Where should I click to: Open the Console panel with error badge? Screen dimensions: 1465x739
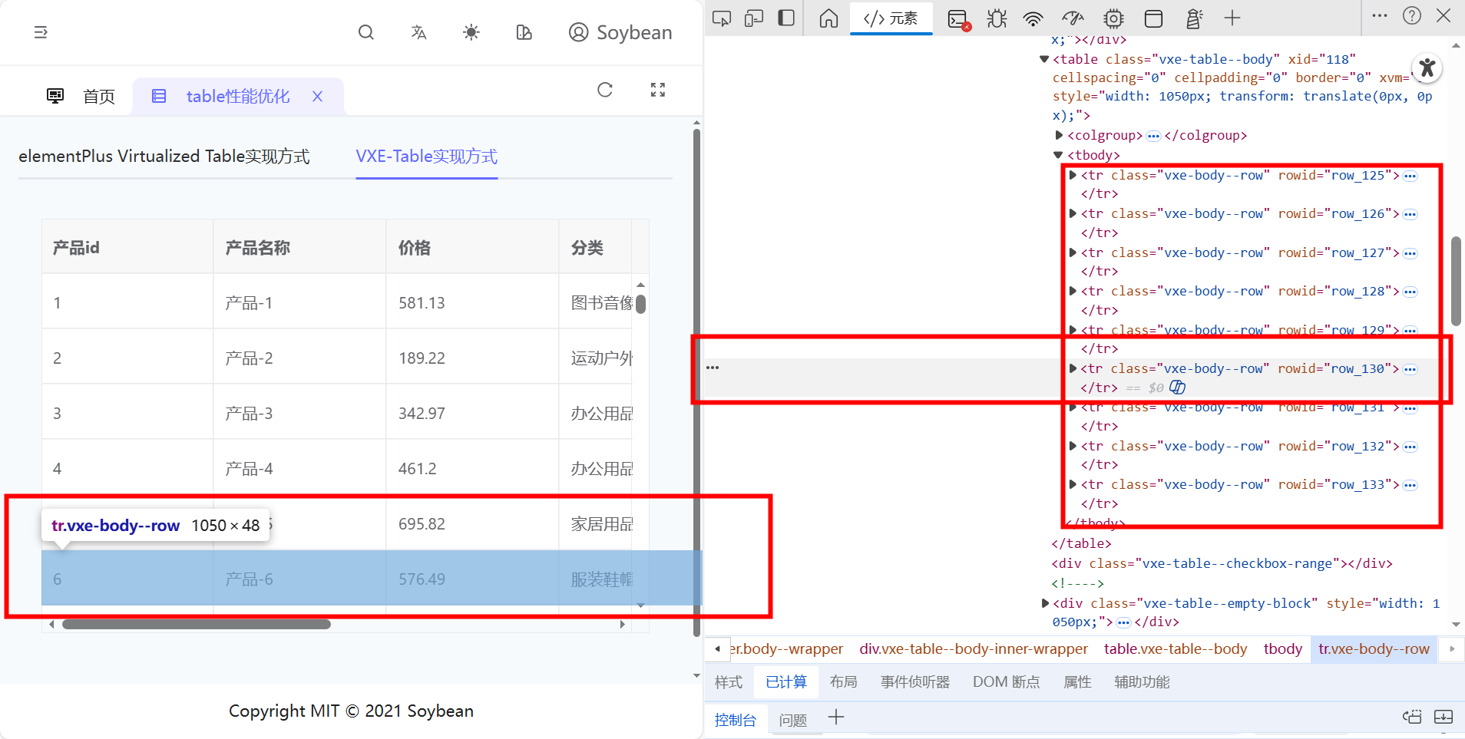[x=956, y=18]
